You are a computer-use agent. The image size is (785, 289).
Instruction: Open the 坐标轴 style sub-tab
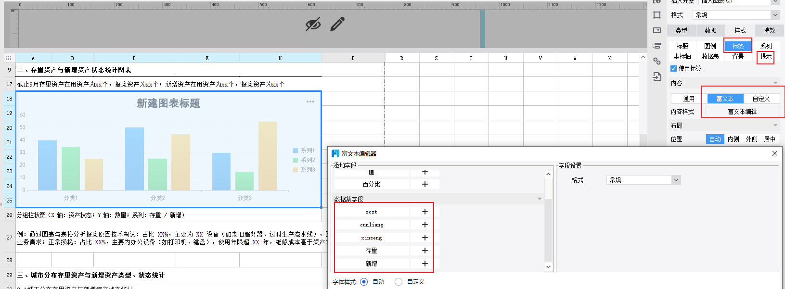point(682,56)
